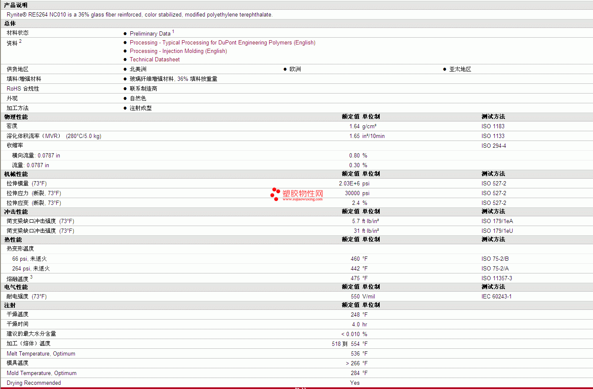Click the tensile modulus value 2.03E+6
The width and height of the screenshot is (593, 389).
pos(349,184)
